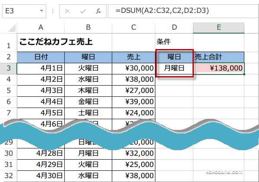Screen dimensions: 259x182
Task: Click the 月曜日 criteria cell D3
Action: (174, 68)
